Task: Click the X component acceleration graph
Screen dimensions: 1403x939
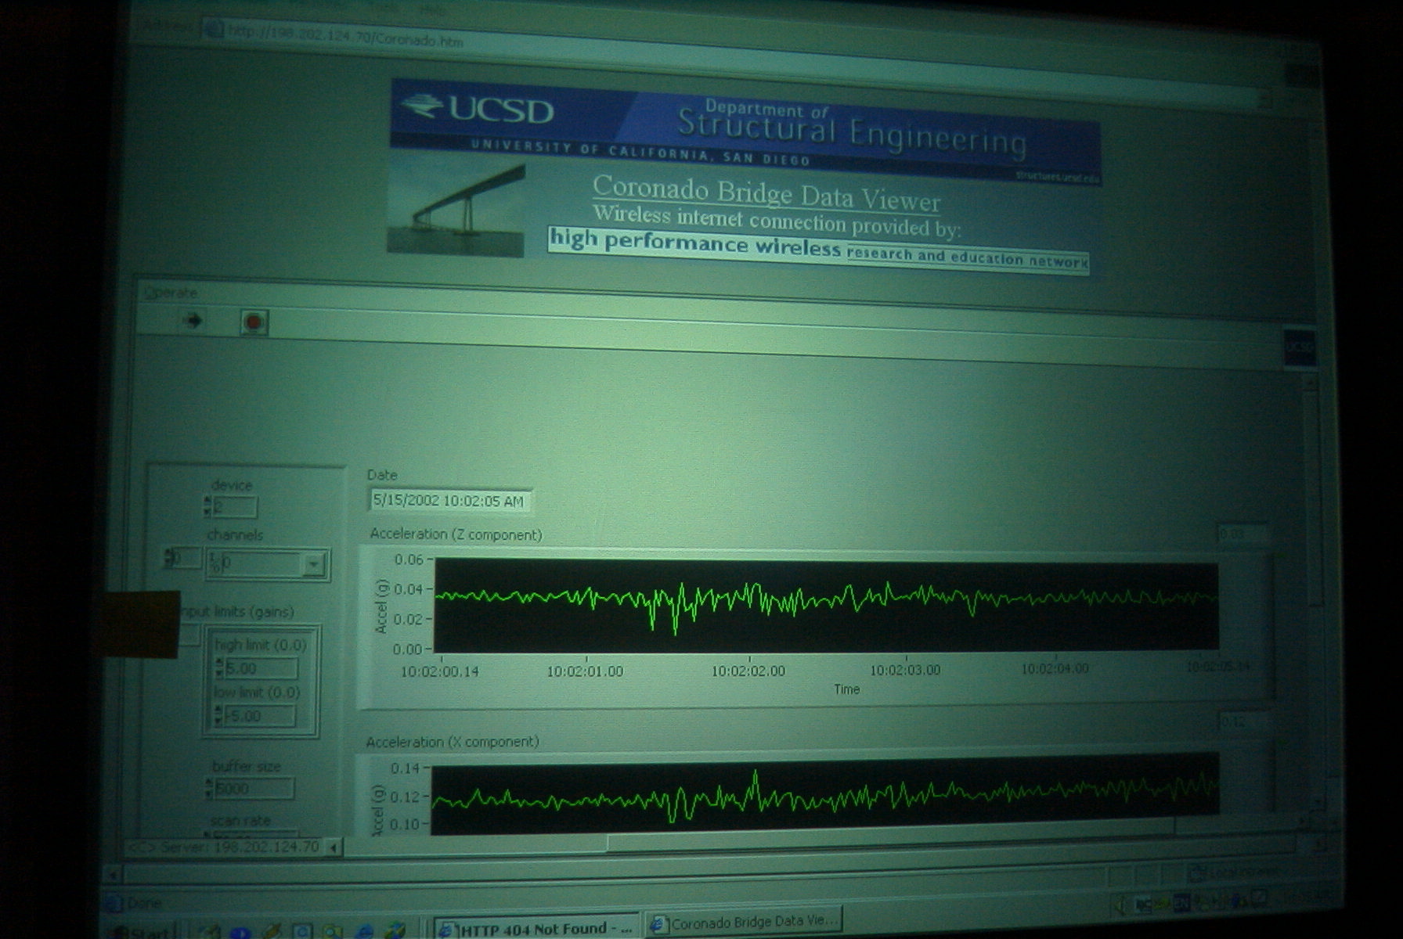Action: click(826, 793)
